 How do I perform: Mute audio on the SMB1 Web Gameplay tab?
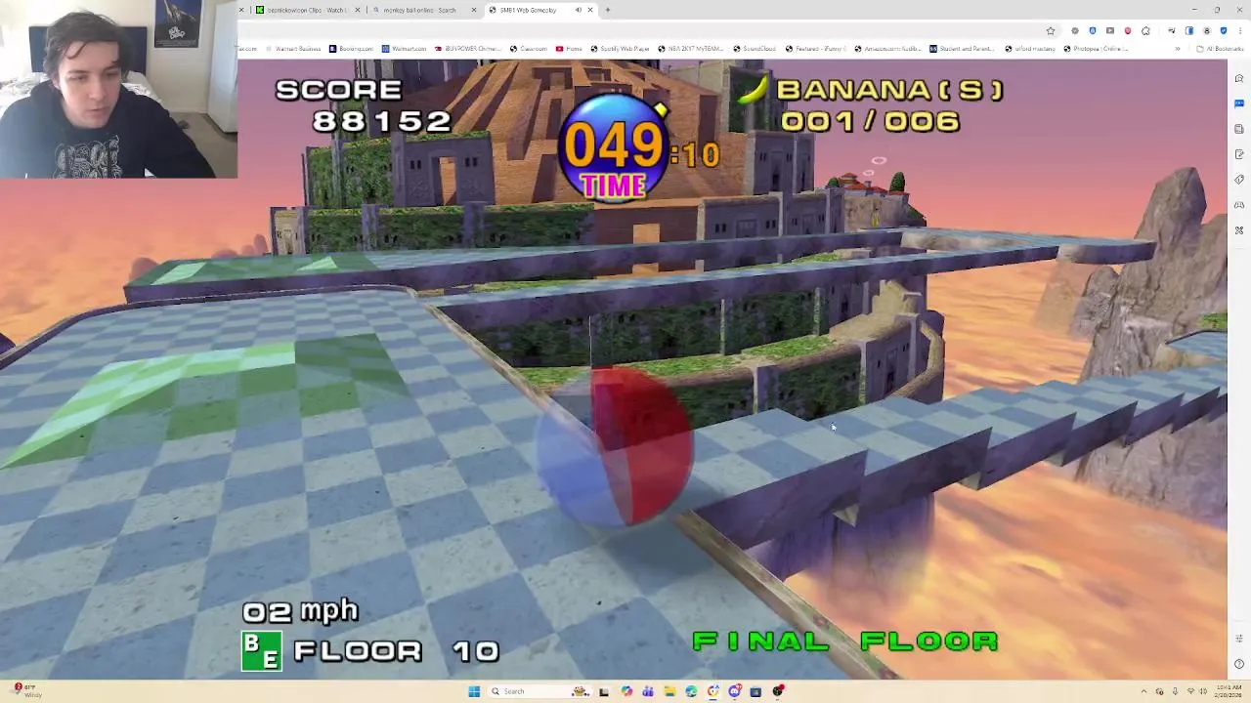coord(578,10)
